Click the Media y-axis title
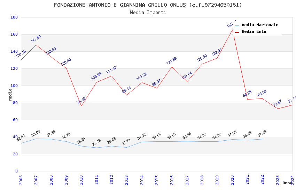296x192 pixels. 10,94
